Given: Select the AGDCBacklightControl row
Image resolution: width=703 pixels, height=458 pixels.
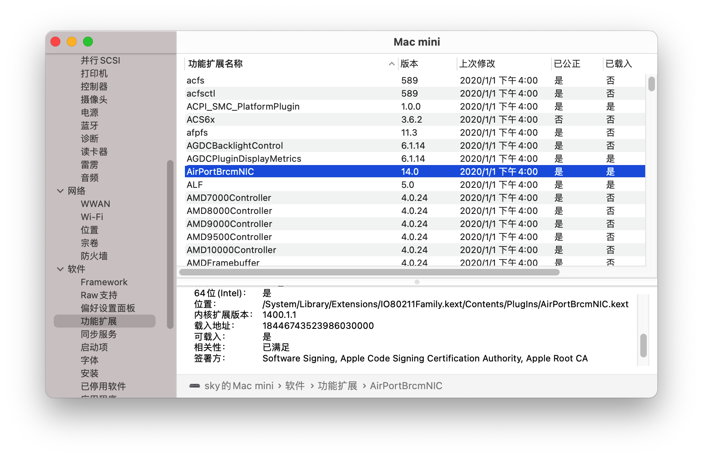Looking at the screenshot, I should point(415,145).
